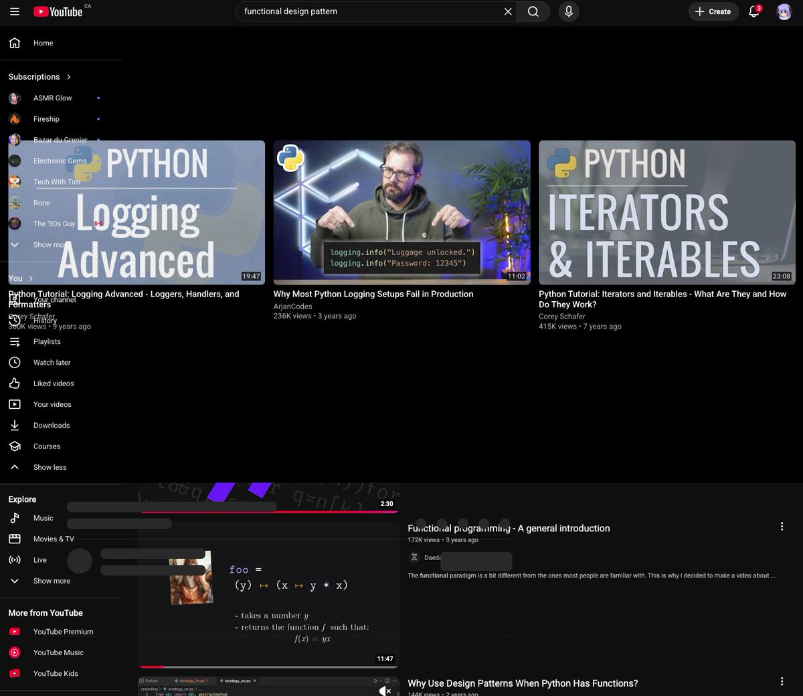Go to Home in the sidebar
The image size is (803, 696).
click(61, 43)
